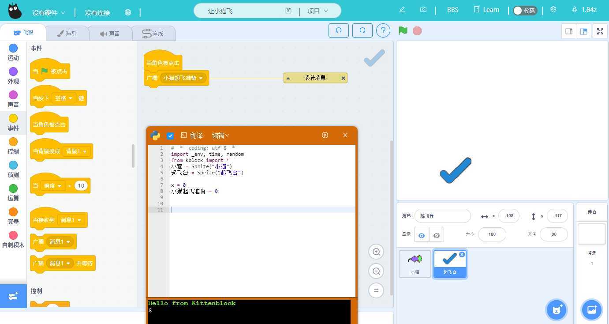This screenshot has width=609, height=324.
Task: Click the add extension button
Action: 13,296
